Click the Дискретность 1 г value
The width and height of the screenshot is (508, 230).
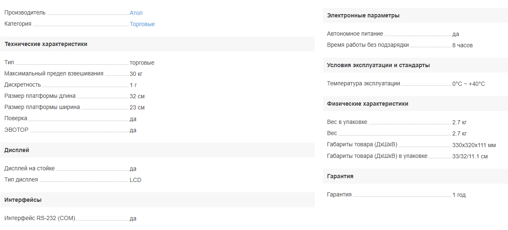(x=133, y=85)
